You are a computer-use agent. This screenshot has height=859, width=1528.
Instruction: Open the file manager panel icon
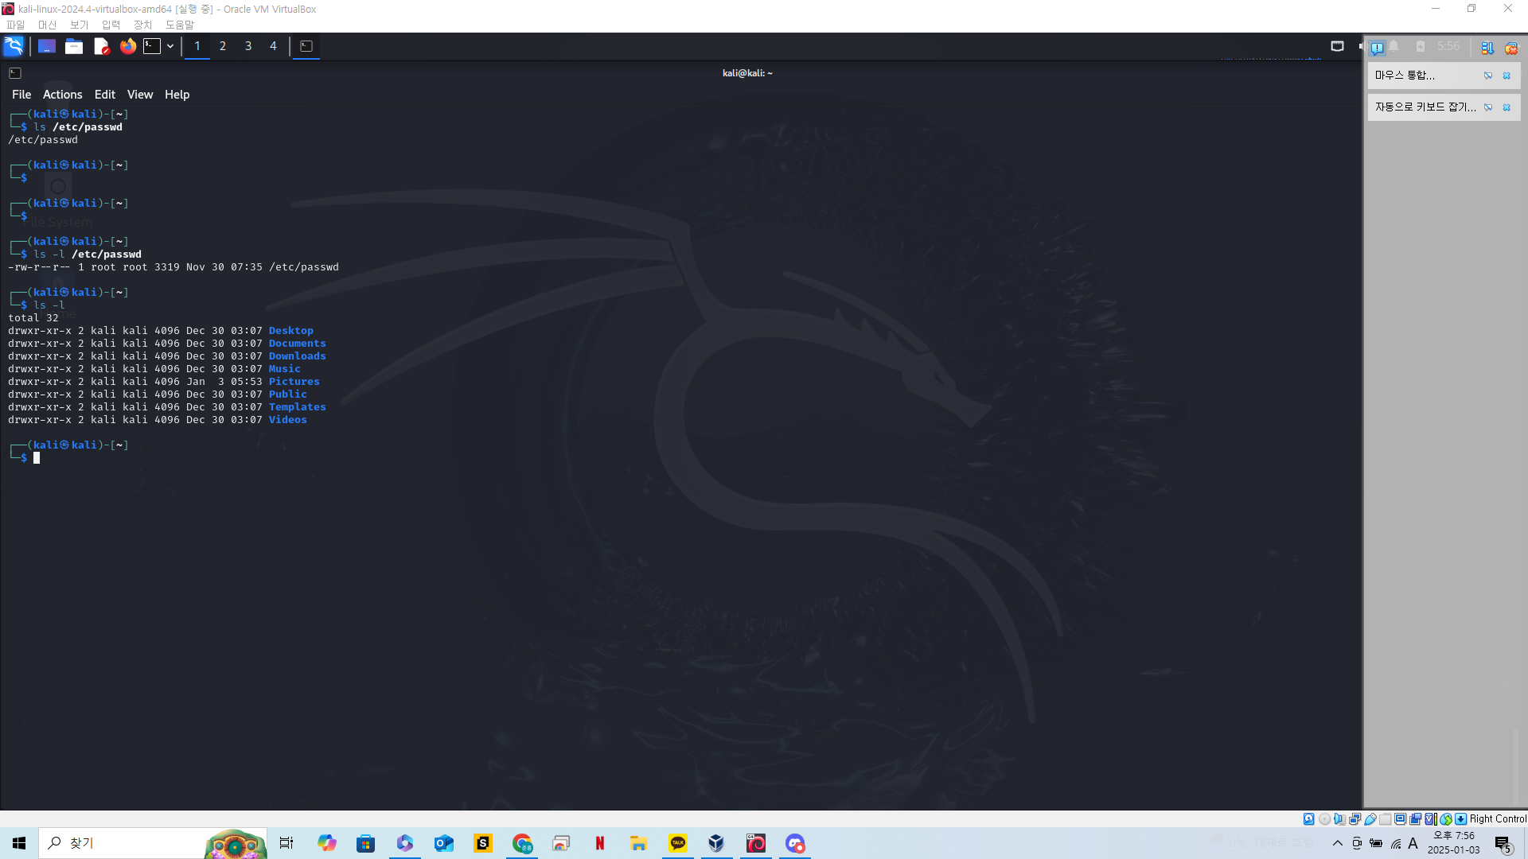74,46
